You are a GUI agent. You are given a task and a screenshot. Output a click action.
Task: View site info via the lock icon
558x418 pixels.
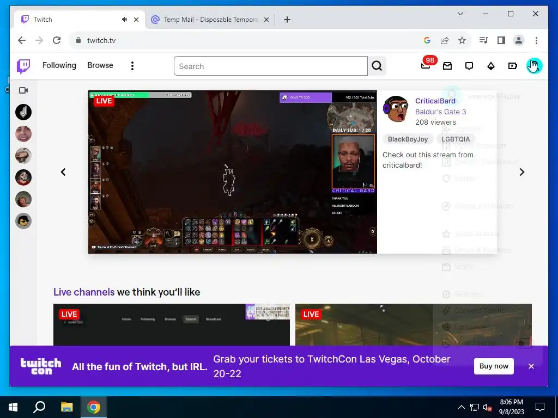78,40
